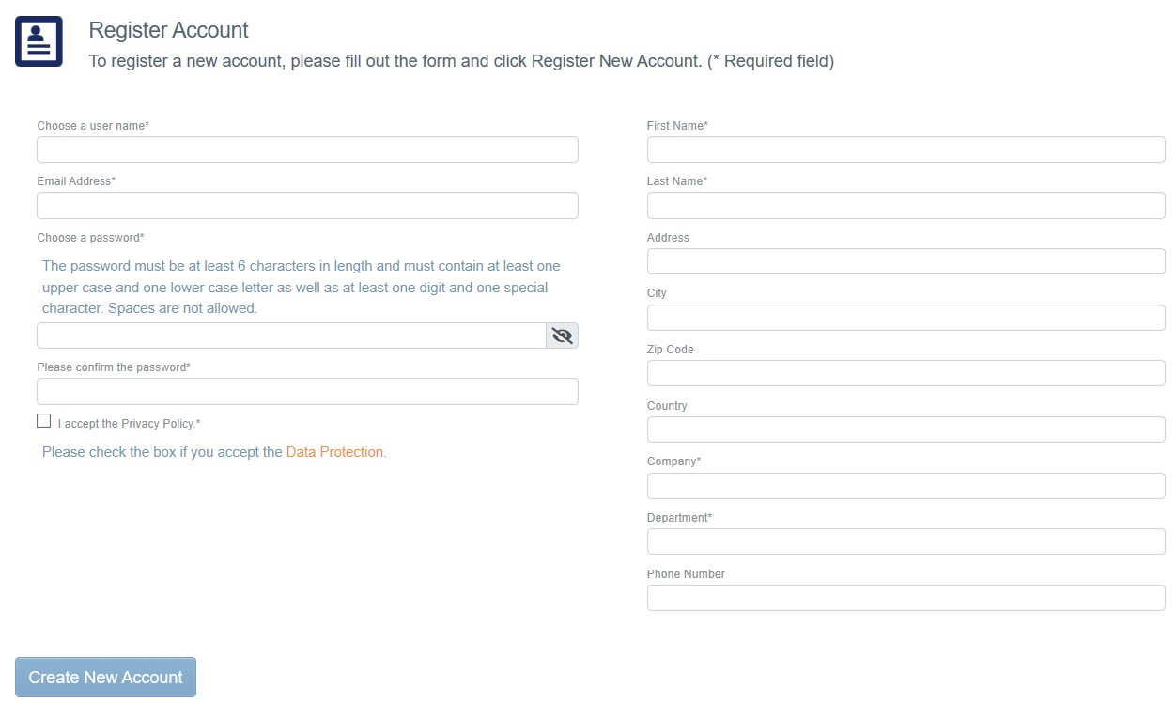Image resolution: width=1176 pixels, height=703 pixels.
Task: Click the Register Account profile icon
Action: point(39,41)
